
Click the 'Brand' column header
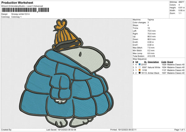(170, 62)
